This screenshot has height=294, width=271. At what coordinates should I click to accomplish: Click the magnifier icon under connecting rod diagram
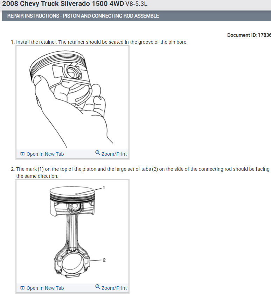98,287
